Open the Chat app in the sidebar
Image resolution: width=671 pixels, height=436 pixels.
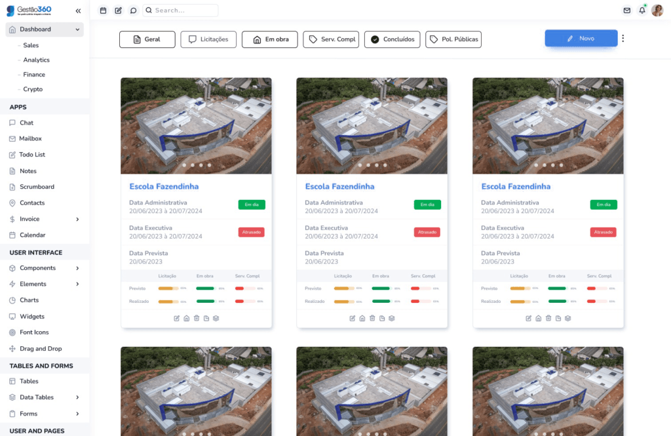point(26,123)
